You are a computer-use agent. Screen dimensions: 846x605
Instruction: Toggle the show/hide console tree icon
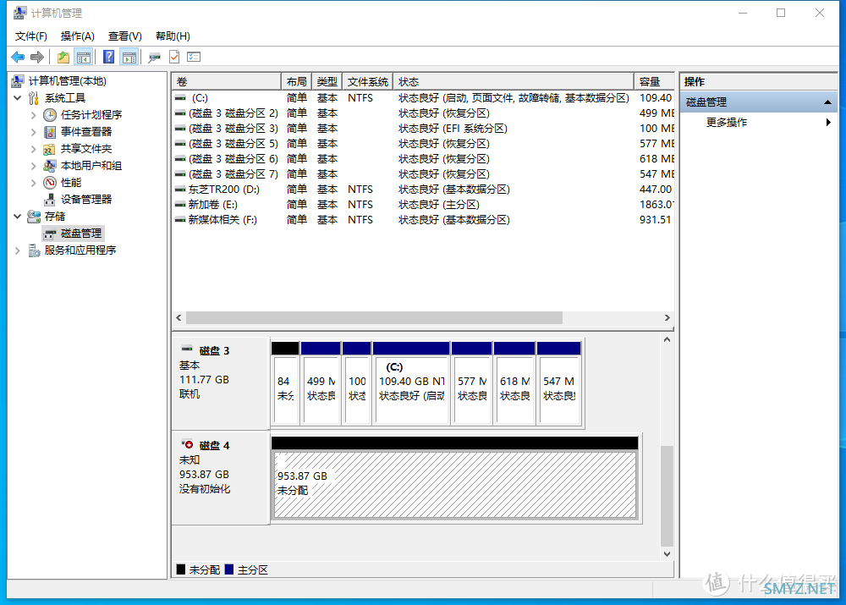coord(84,57)
